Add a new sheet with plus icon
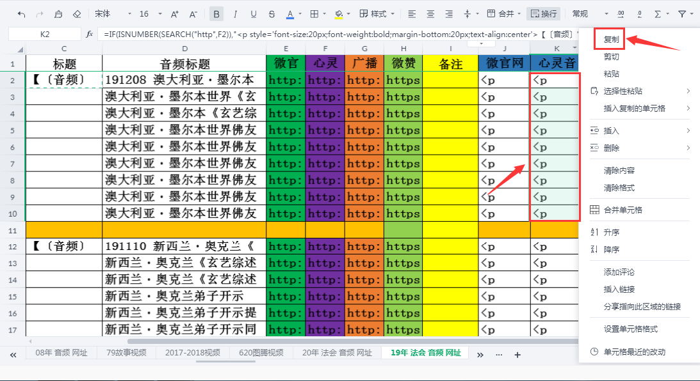Viewport: 700px width, 381px height. click(x=517, y=355)
